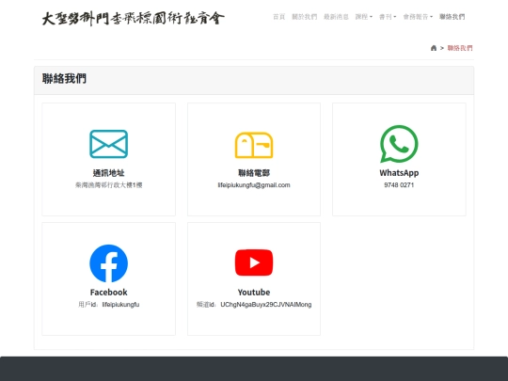Click the red 聯絡我們 breadcrumb link
The width and height of the screenshot is (508, 381).
[x=460, y=48]
